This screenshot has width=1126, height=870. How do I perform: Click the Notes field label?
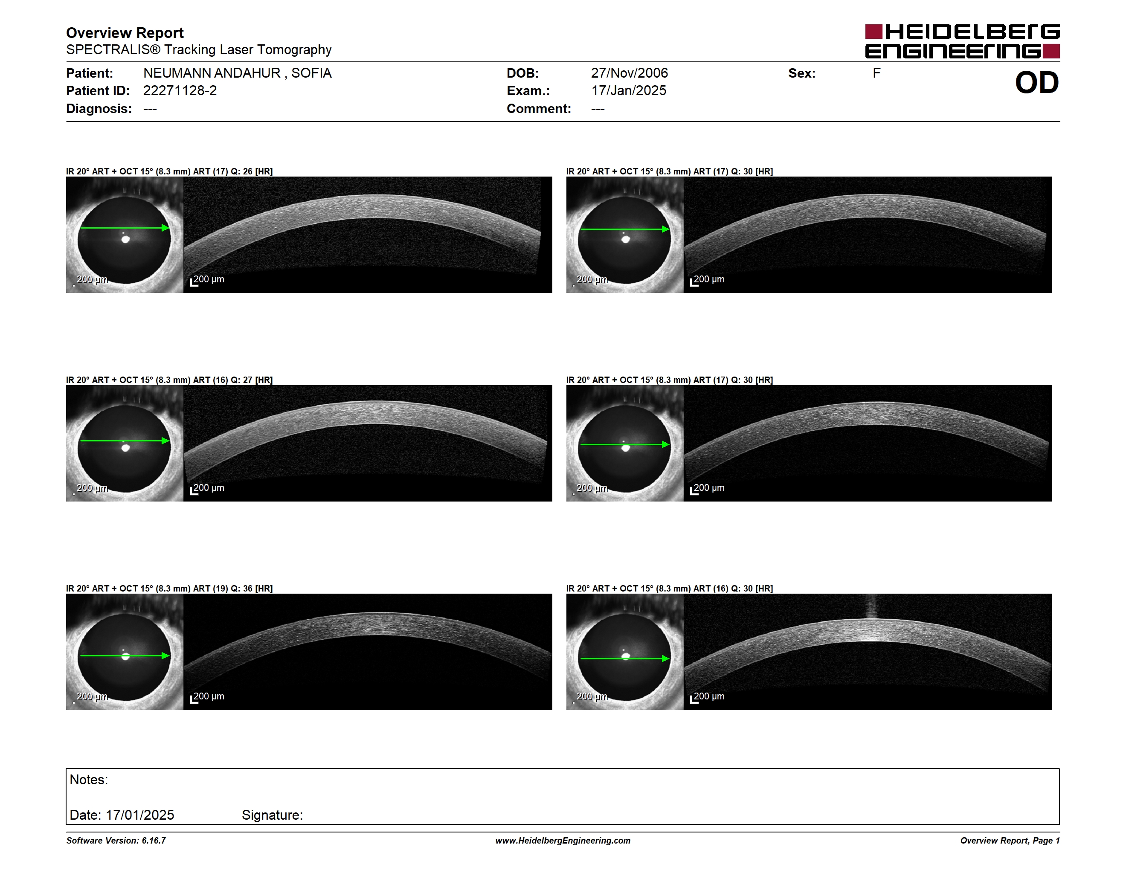tap(89, 780)
